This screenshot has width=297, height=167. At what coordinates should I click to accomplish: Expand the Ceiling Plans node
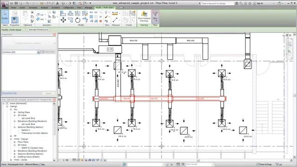click(x=14, y=112)
